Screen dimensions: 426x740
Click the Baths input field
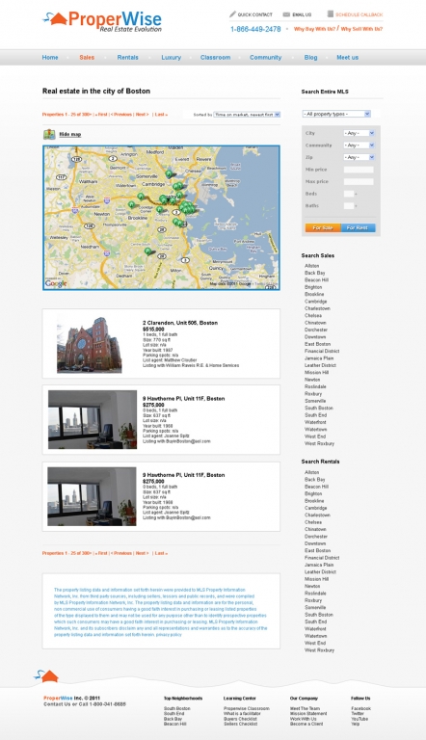349,206
